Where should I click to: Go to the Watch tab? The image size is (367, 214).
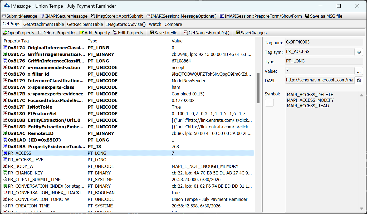[155, 24]
